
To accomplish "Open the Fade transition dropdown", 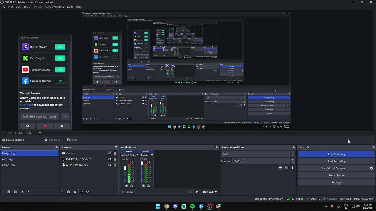I will click(x=258, y=154).
